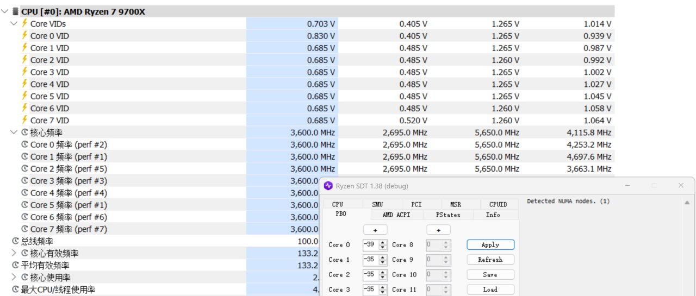The height and width of the screenshot is (296, 696).
Task: Switch to the SMU tab
Action: [377, 204]
